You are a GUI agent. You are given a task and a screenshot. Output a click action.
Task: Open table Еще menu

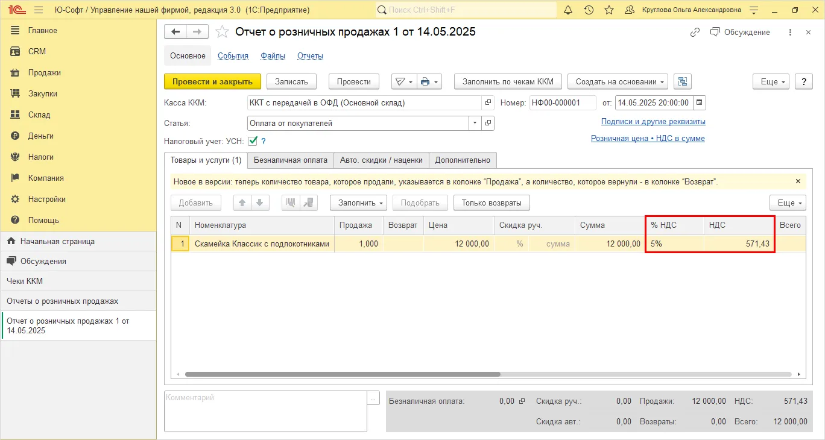point(788,203)
